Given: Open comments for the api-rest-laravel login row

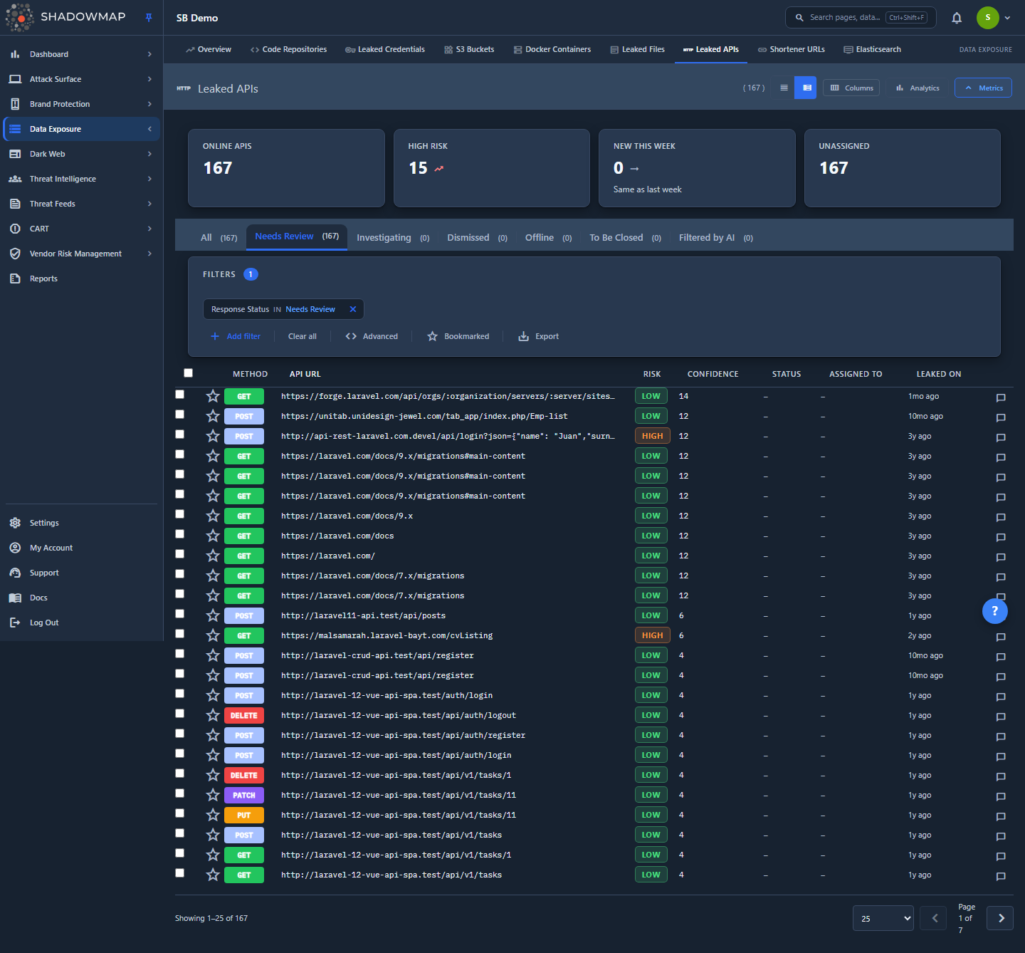Looking at the screenshot, I should [1001, 437].
